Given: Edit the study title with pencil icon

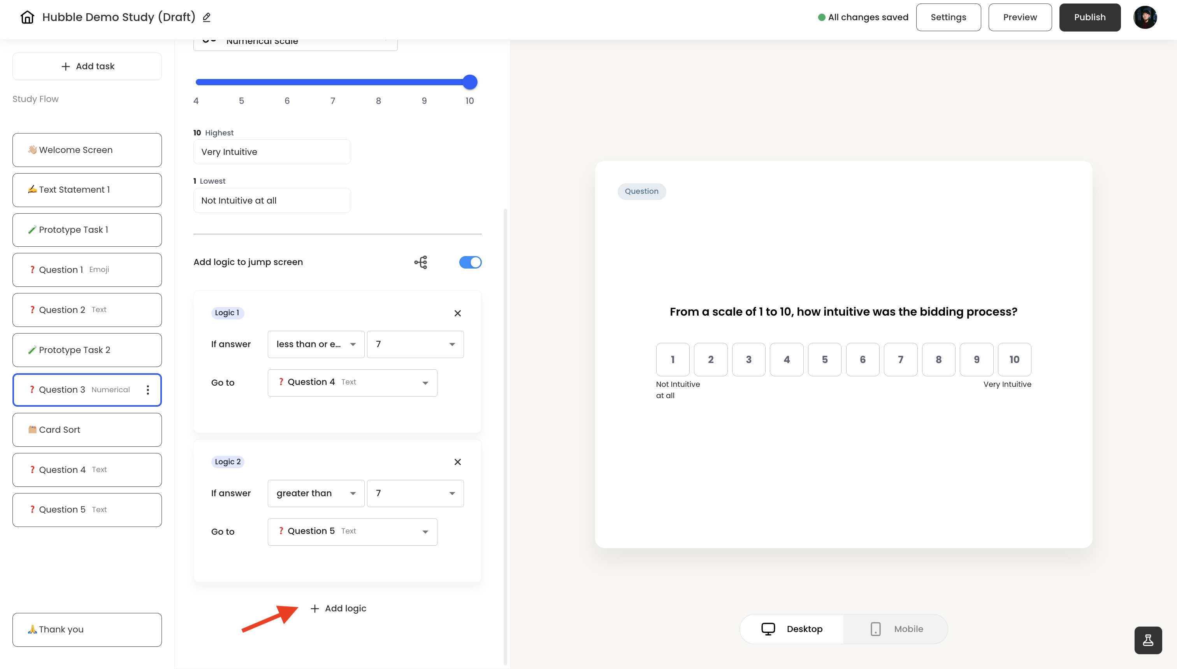Looking at the screenshot, I should click(207, 17).
